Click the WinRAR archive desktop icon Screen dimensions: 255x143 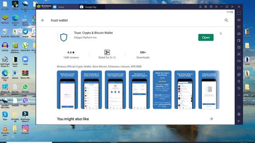point(25,74)
